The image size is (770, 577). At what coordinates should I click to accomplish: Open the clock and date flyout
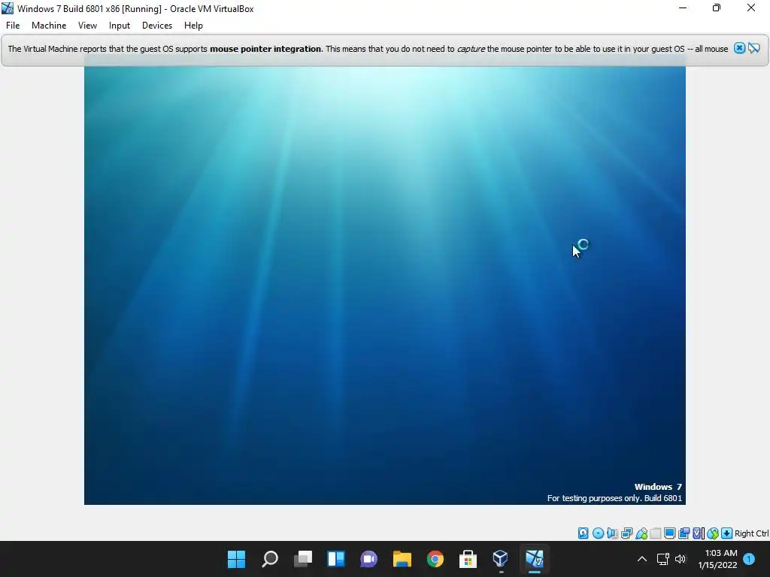click(x=717, y=559)
